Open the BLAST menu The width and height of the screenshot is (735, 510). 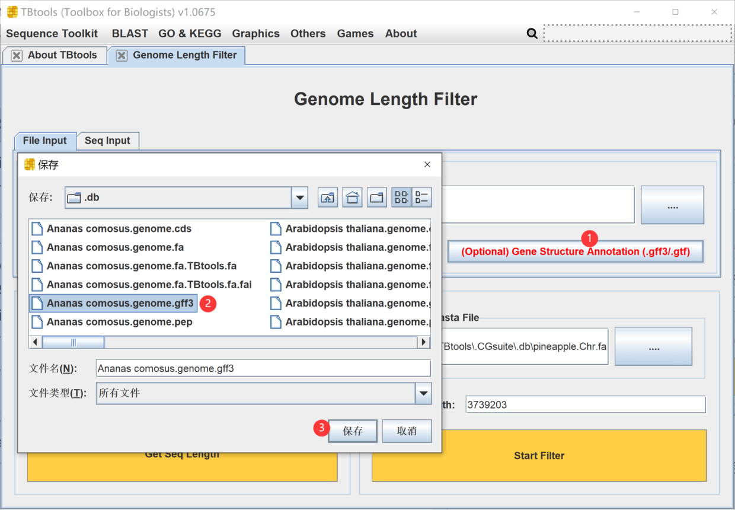click(130, 34)
